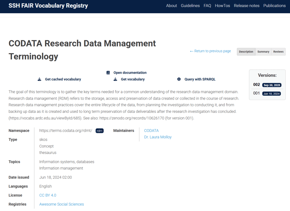Open the FAQ menu item
The image size is (290, 211).
point(207,6)
